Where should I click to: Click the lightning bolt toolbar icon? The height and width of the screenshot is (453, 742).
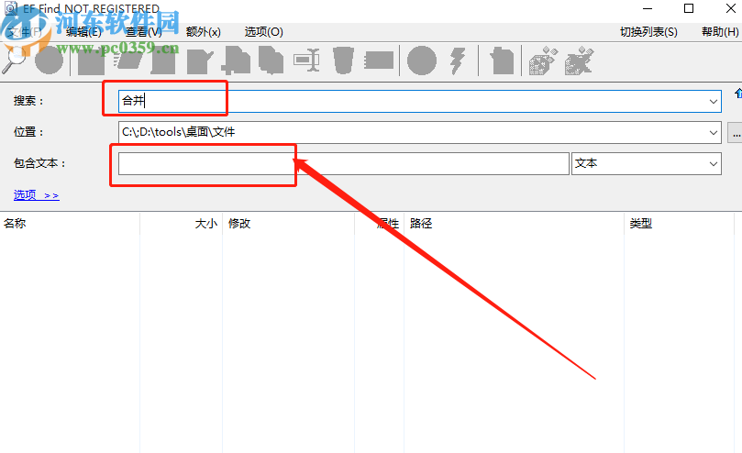(457, 61)
